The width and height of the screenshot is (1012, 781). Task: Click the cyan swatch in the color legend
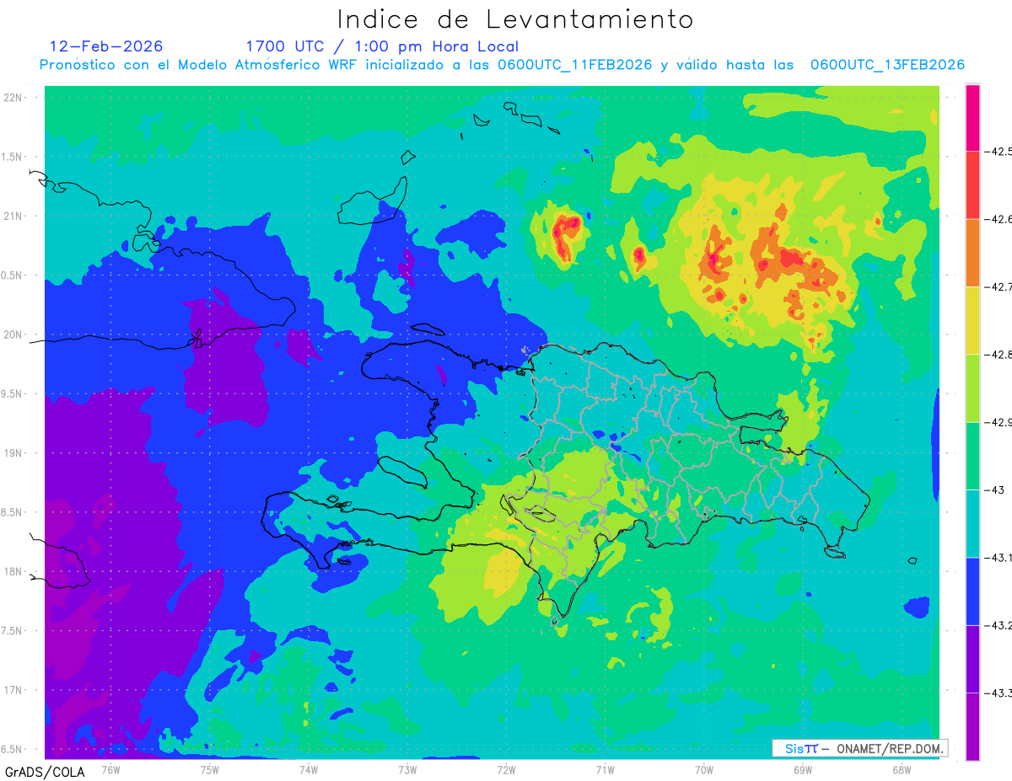(x=972, y=523)
